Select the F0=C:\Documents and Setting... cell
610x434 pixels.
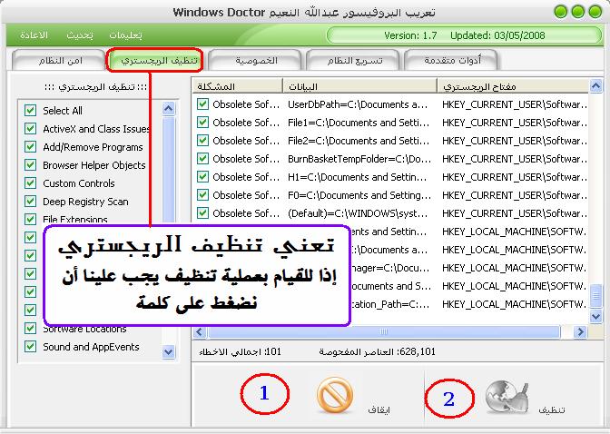pos(359,195)
